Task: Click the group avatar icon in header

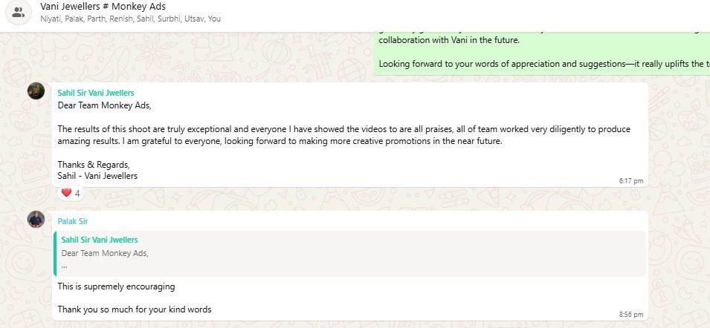Action: click(x=19, y=11)
